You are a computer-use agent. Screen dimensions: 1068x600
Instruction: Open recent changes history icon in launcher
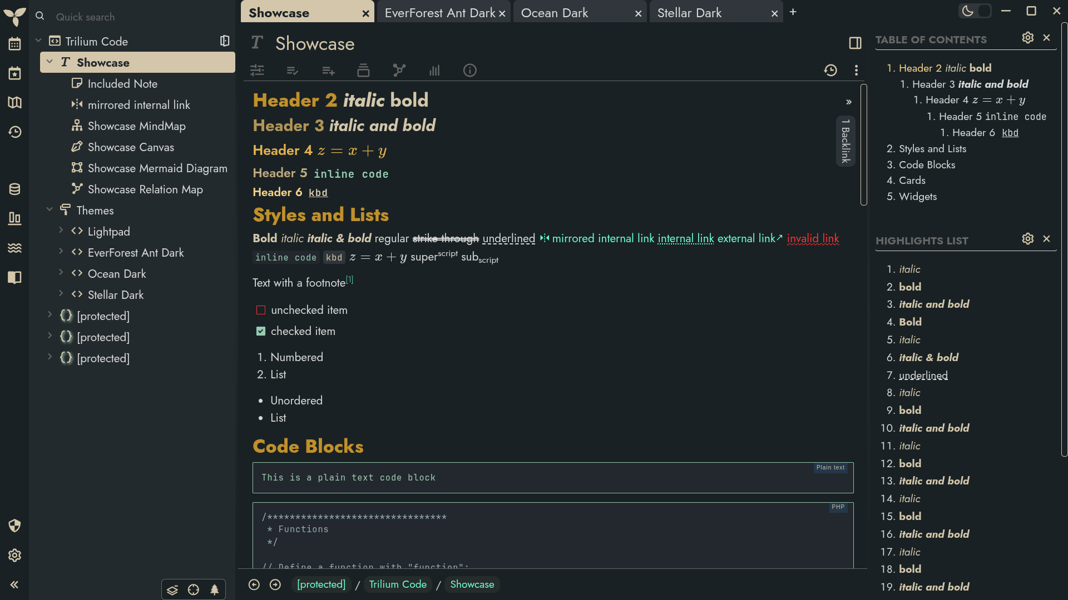pos(14,132)
